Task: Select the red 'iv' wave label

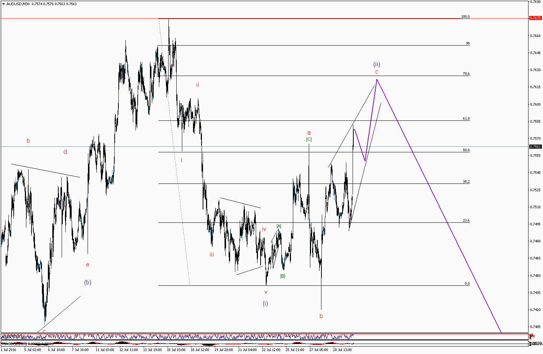Action: coord(264,229)
